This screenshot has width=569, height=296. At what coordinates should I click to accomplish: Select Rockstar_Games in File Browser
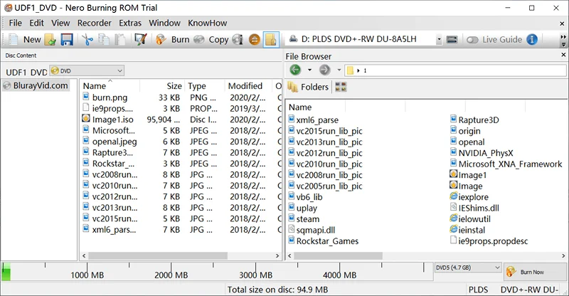tap(324, 240)
